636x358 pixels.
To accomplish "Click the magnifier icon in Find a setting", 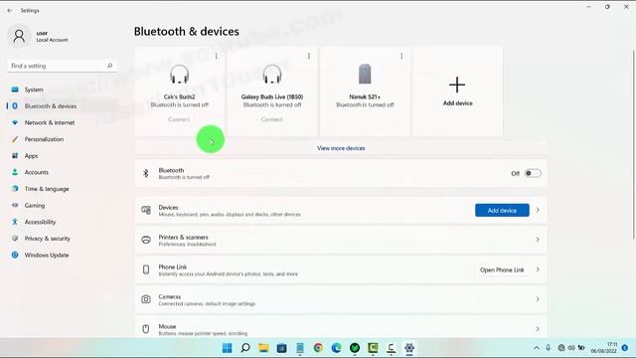I will 109,66.
